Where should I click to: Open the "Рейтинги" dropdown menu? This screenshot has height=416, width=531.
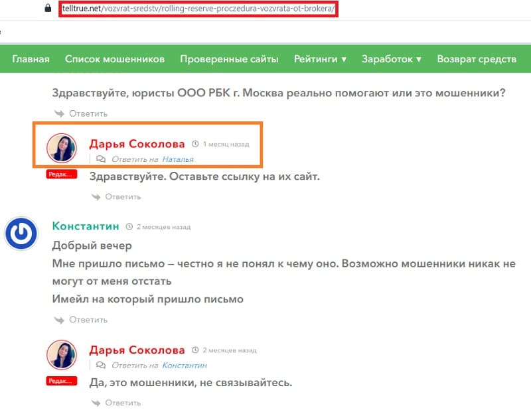coord(319,59)
